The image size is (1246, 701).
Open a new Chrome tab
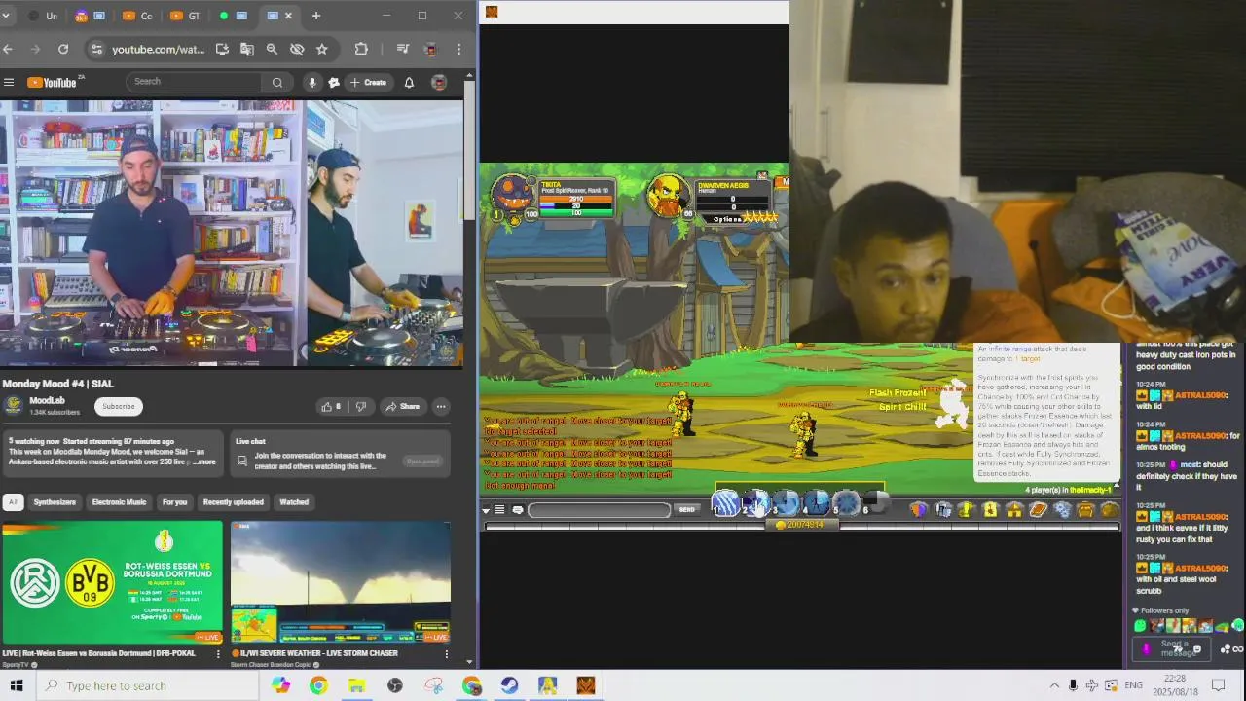[x=316, y=16]
